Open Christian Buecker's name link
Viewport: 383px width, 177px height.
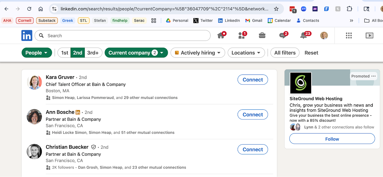(x=67, y=147)
